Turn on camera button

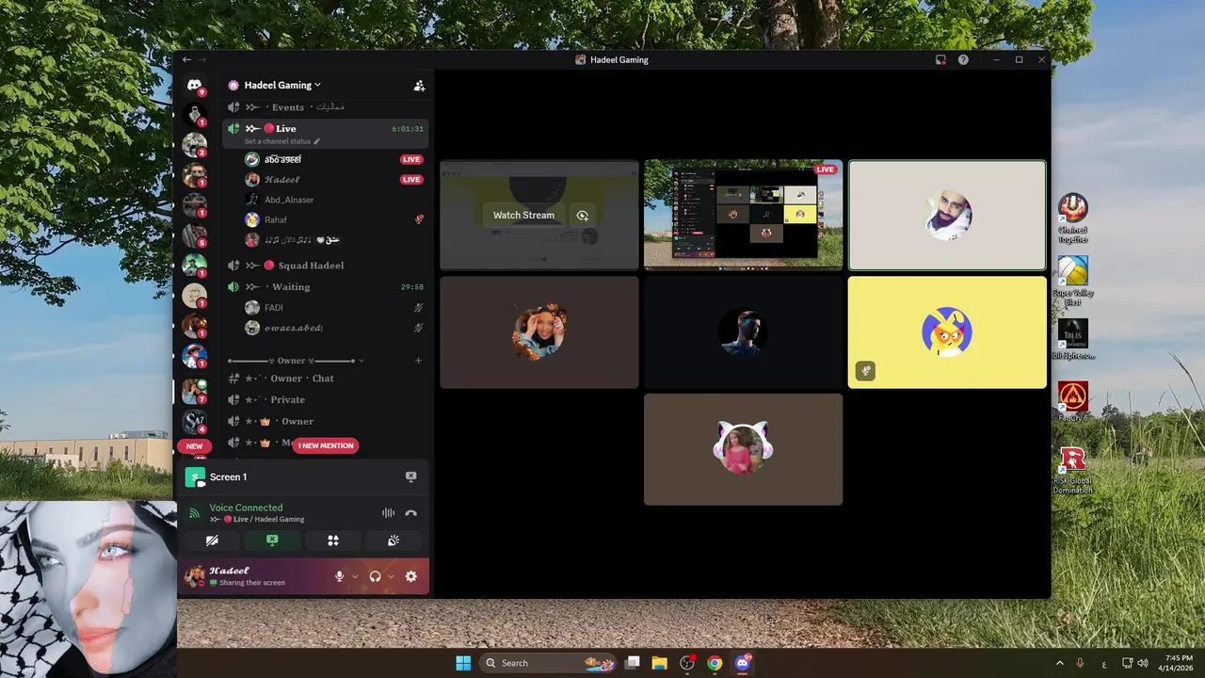tap(212, 541)
